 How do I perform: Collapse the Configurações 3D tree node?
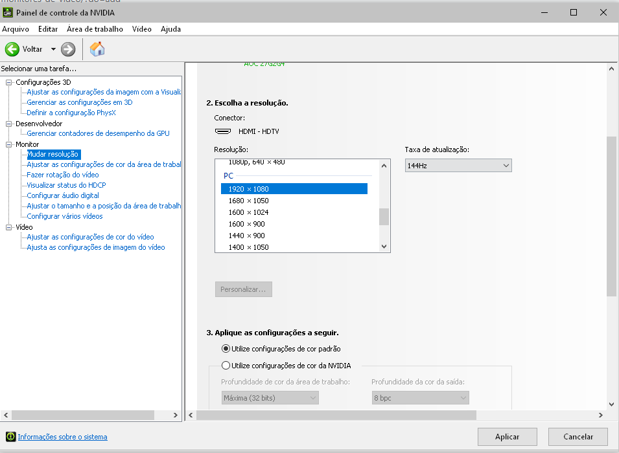[x=8, y=82]
